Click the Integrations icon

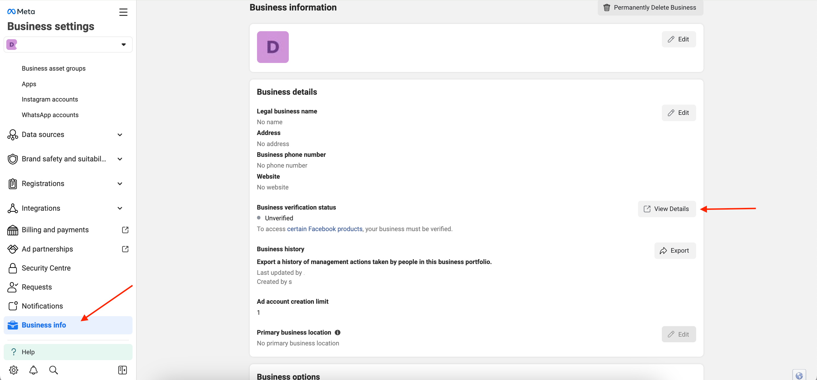tap(13, 208)
